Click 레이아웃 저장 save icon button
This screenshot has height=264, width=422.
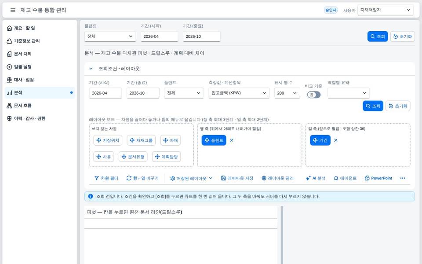click(237, 178)
